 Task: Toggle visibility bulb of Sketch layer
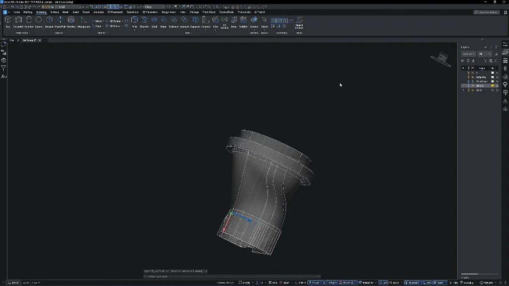(x=468, y=86)
